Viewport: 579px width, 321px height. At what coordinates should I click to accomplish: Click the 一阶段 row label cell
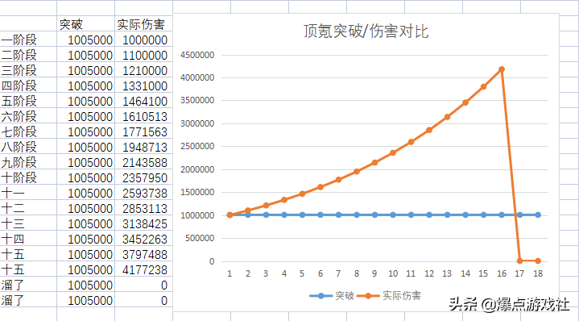click(x=28, y=40)
